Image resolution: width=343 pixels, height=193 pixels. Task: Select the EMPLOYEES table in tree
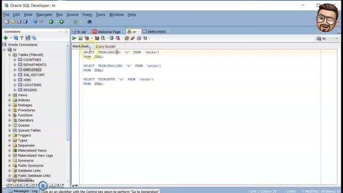[32, 70]
